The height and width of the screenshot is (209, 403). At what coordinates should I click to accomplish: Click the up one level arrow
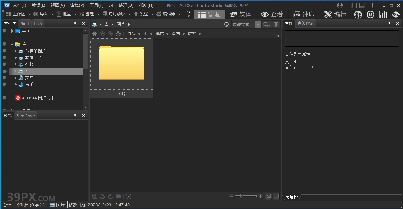click(118, 34)
